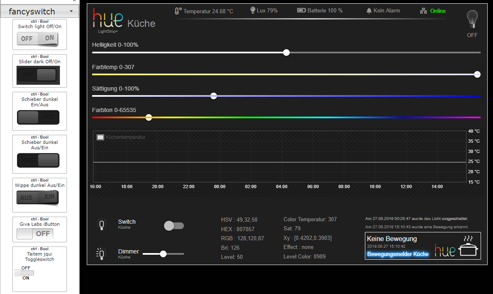Select the hue LightStrip+ logo

tap(109, 20)
